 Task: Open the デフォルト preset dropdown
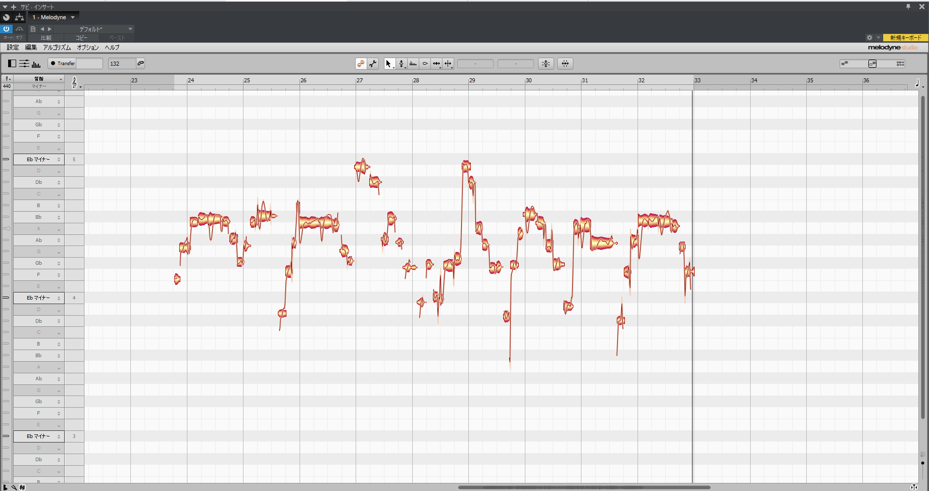click(91, 29)
